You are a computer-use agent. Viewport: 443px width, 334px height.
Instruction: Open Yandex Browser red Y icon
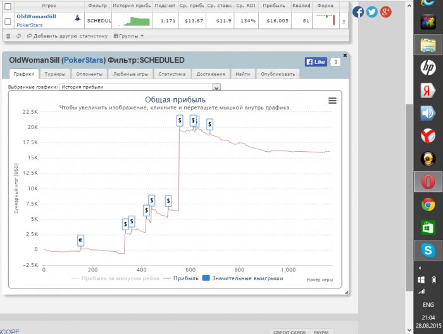428,136
